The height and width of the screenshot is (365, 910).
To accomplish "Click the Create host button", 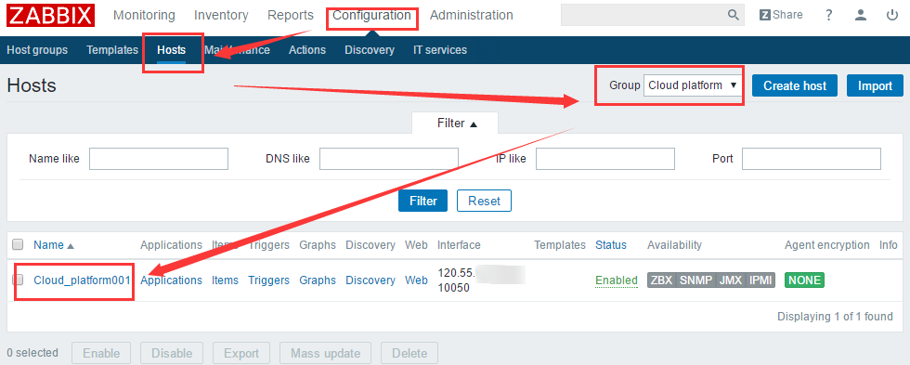I will 795,85.
